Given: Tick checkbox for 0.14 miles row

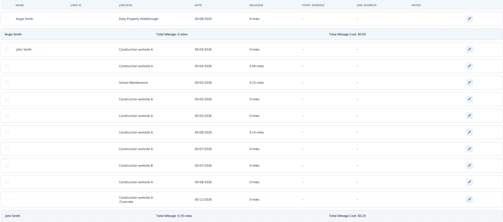Looking at the screenshot, I should [x=7, y=132].
